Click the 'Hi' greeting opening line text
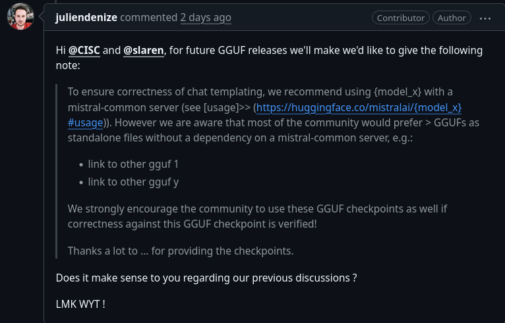This screenshot has width=505, height=323. 269,58
